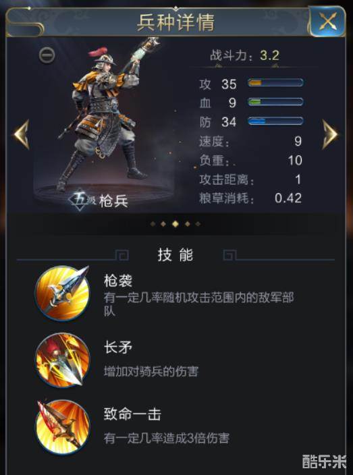Tap the 枪袭 skill name text
353x475 pixels.
pyautogui.click(x=118, y=281)
